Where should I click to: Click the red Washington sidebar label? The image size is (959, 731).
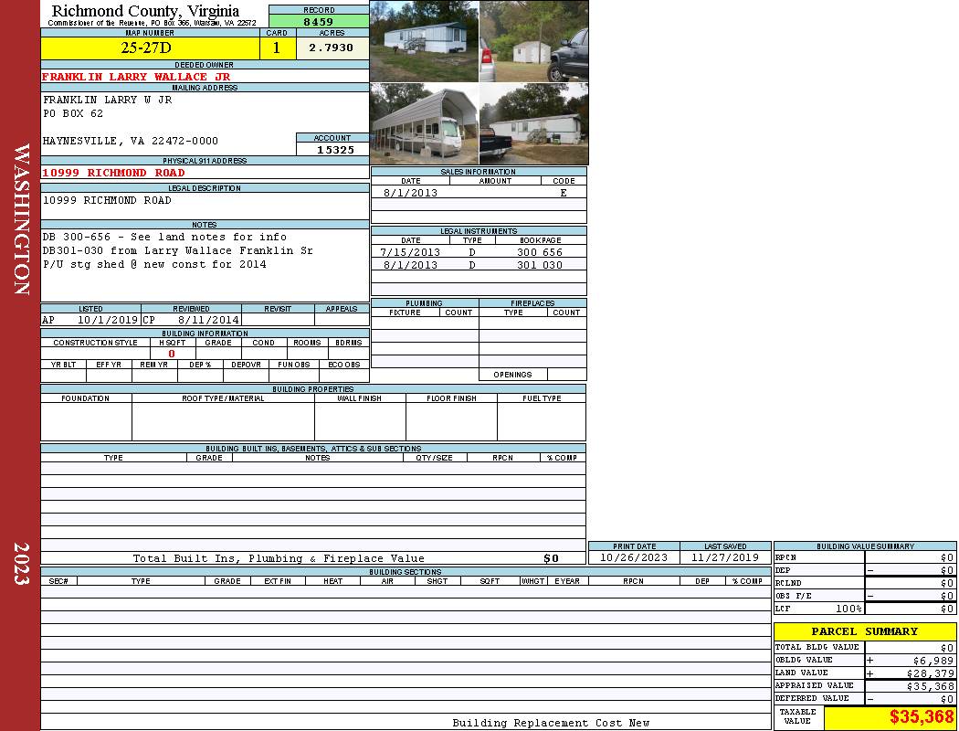(20, 219)
